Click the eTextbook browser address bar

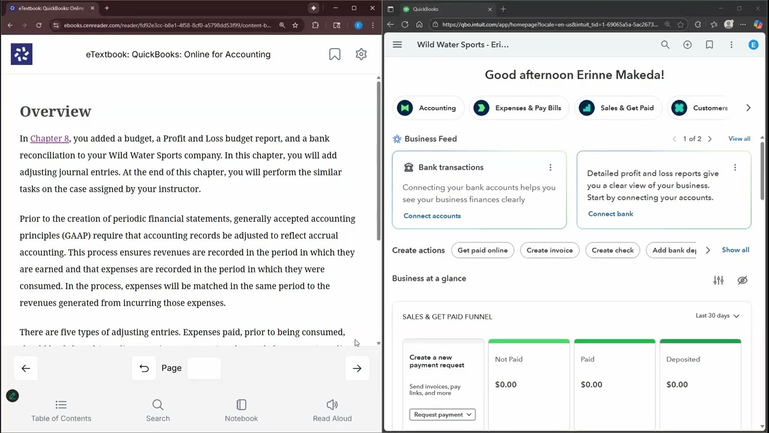pyautogui.click(x=167, y=25)
